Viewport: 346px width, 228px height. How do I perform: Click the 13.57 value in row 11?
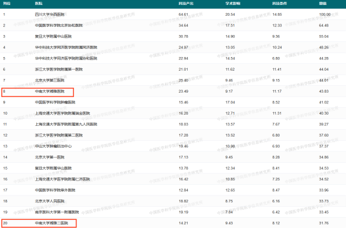coord(230,124)
